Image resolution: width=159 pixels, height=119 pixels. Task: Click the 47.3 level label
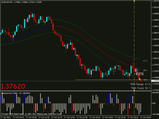coord(145,61)
